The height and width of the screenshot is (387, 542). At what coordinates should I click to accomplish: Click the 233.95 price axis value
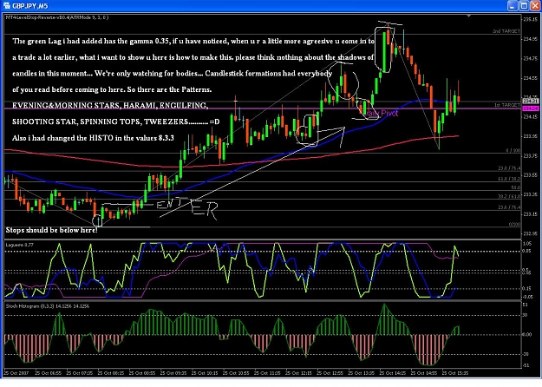click(x=530, y=136)
